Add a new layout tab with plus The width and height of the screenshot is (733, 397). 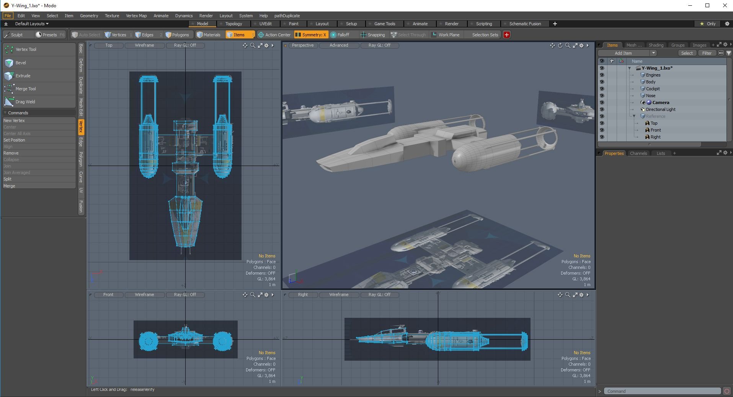(x=555, y=24)
